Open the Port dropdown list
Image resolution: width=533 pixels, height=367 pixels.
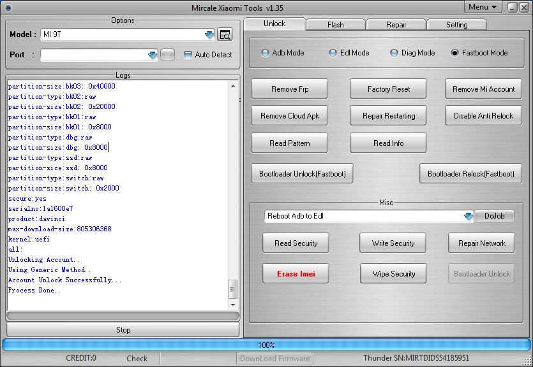[153, 55]
